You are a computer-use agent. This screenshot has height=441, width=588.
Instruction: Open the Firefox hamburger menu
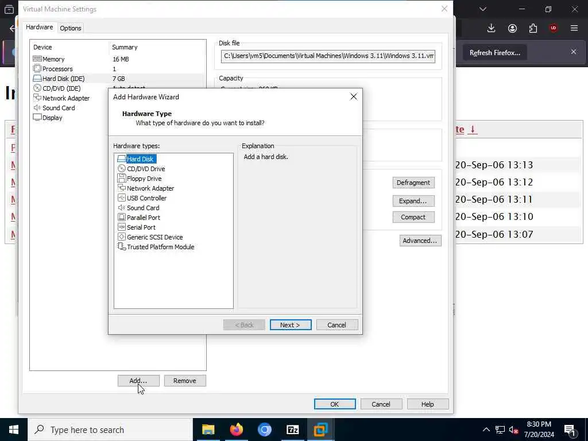(574, 28)
